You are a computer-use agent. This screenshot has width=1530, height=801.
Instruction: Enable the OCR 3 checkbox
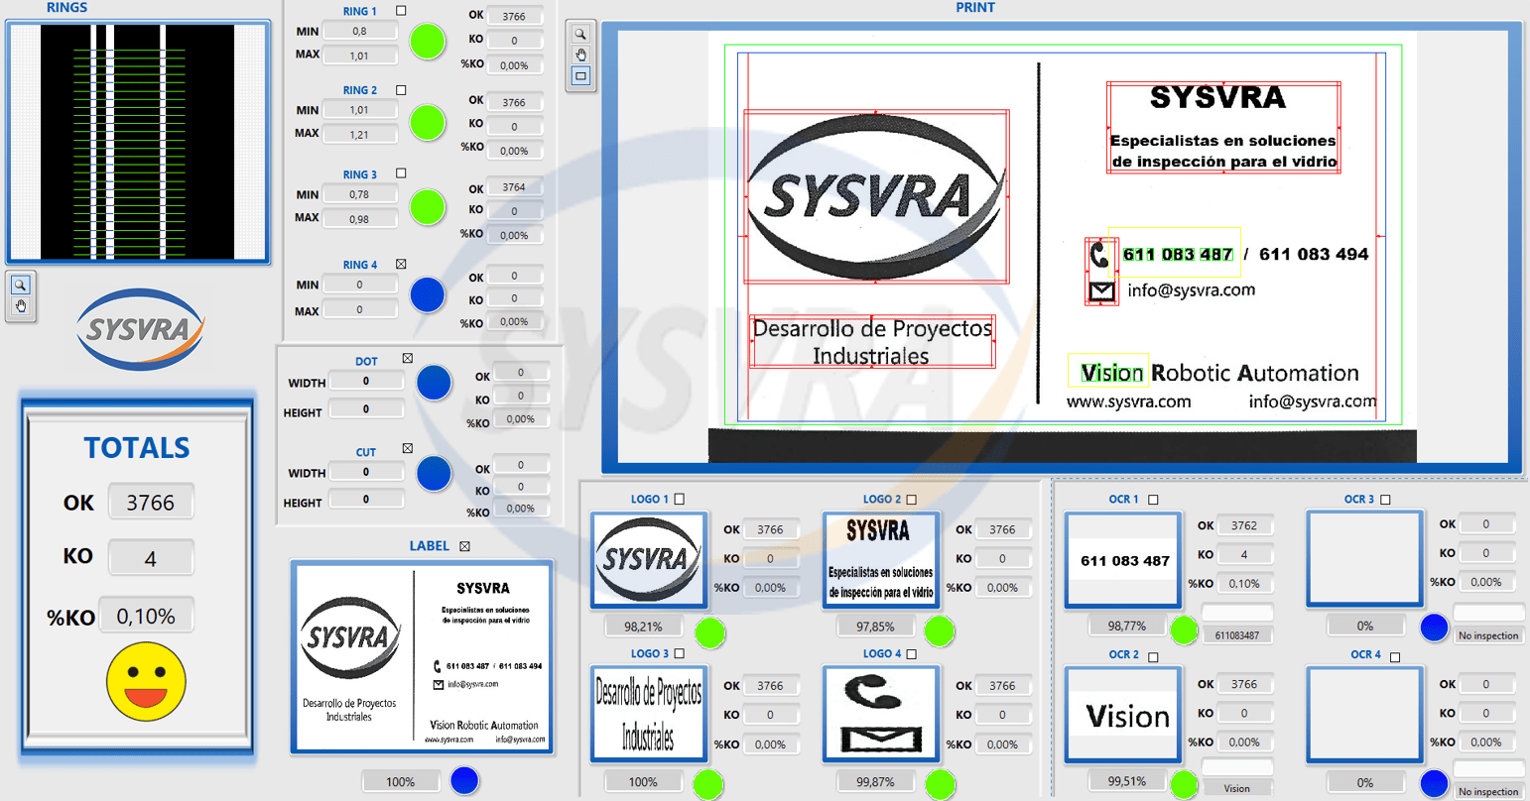click(x=1385, y=500)
